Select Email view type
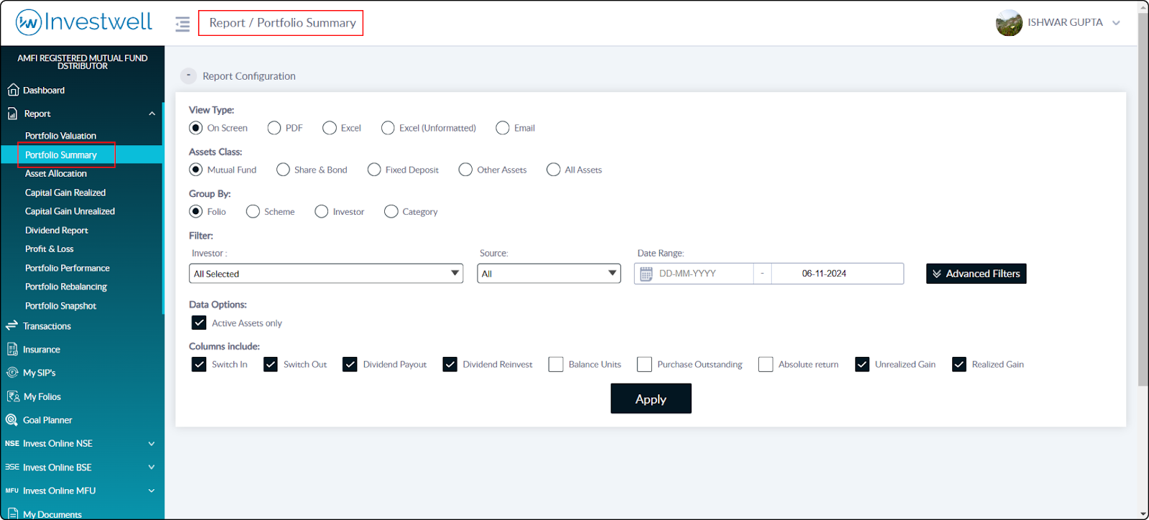This screenshot has width=1149, height=520. (x=503, y=128)
